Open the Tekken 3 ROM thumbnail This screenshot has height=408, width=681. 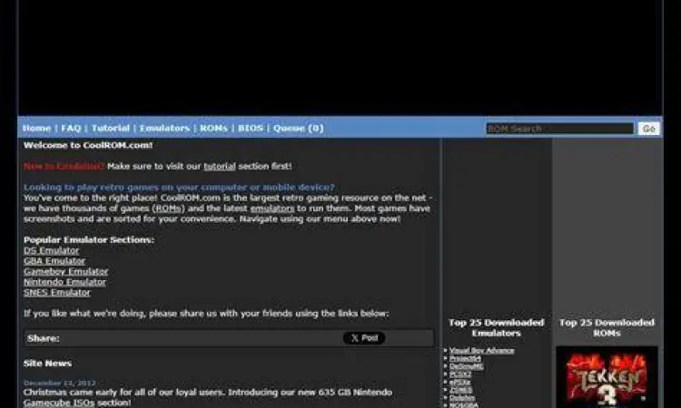607,376
